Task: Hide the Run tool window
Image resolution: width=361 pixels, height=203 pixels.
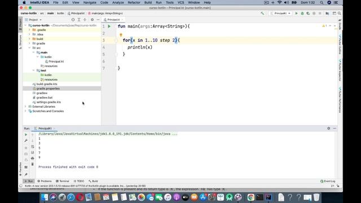Action: 334,129
